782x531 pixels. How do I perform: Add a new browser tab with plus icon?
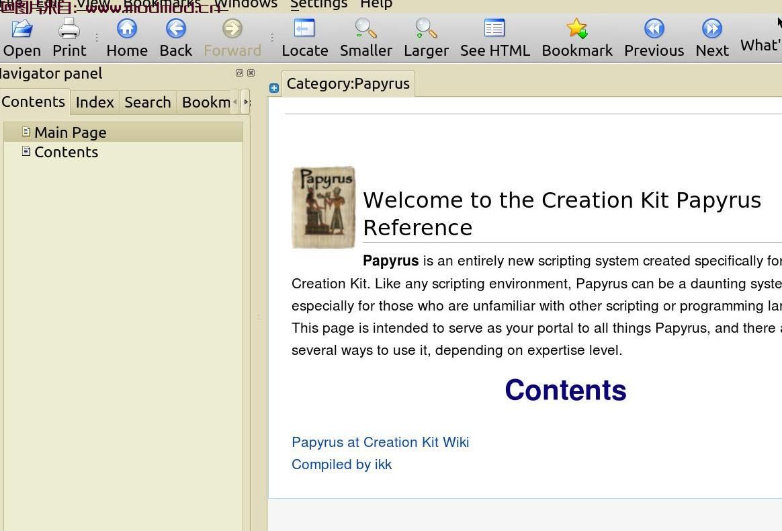click(274, 88)
